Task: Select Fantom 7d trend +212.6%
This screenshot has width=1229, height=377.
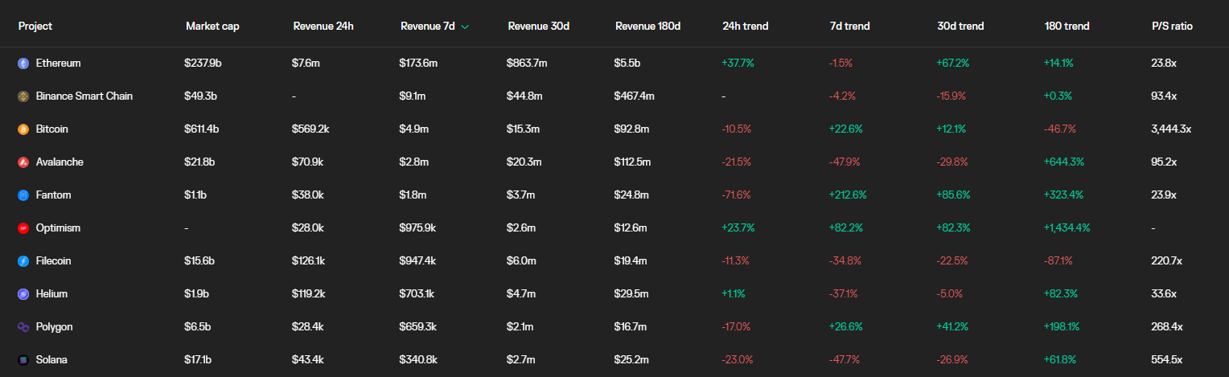Action: click(848, 195)
